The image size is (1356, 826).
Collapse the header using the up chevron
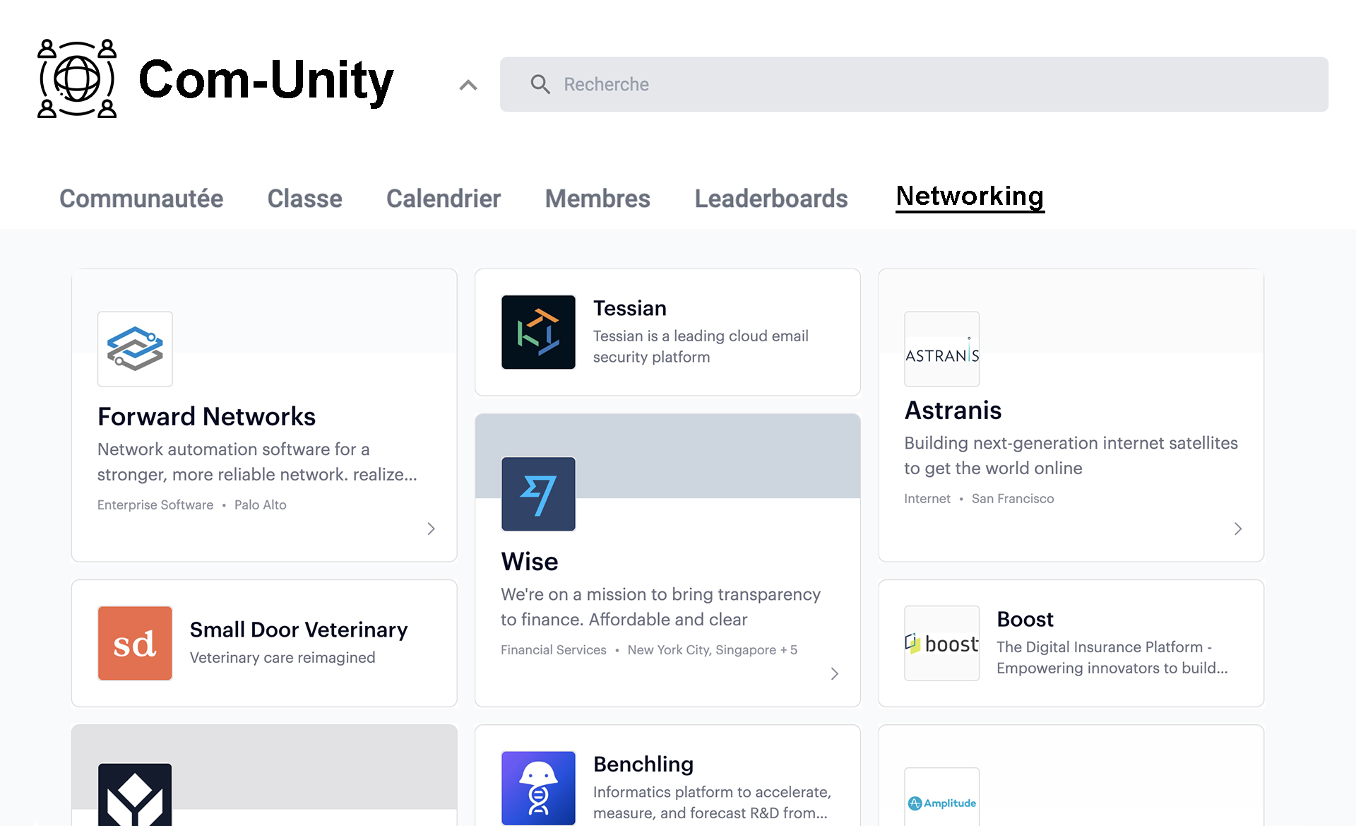point(468,85)
